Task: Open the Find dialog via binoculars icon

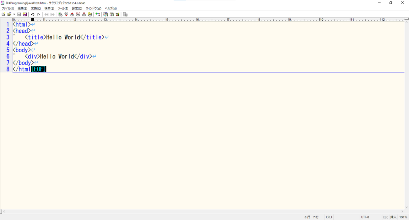Action: click(x=60, y=14)
